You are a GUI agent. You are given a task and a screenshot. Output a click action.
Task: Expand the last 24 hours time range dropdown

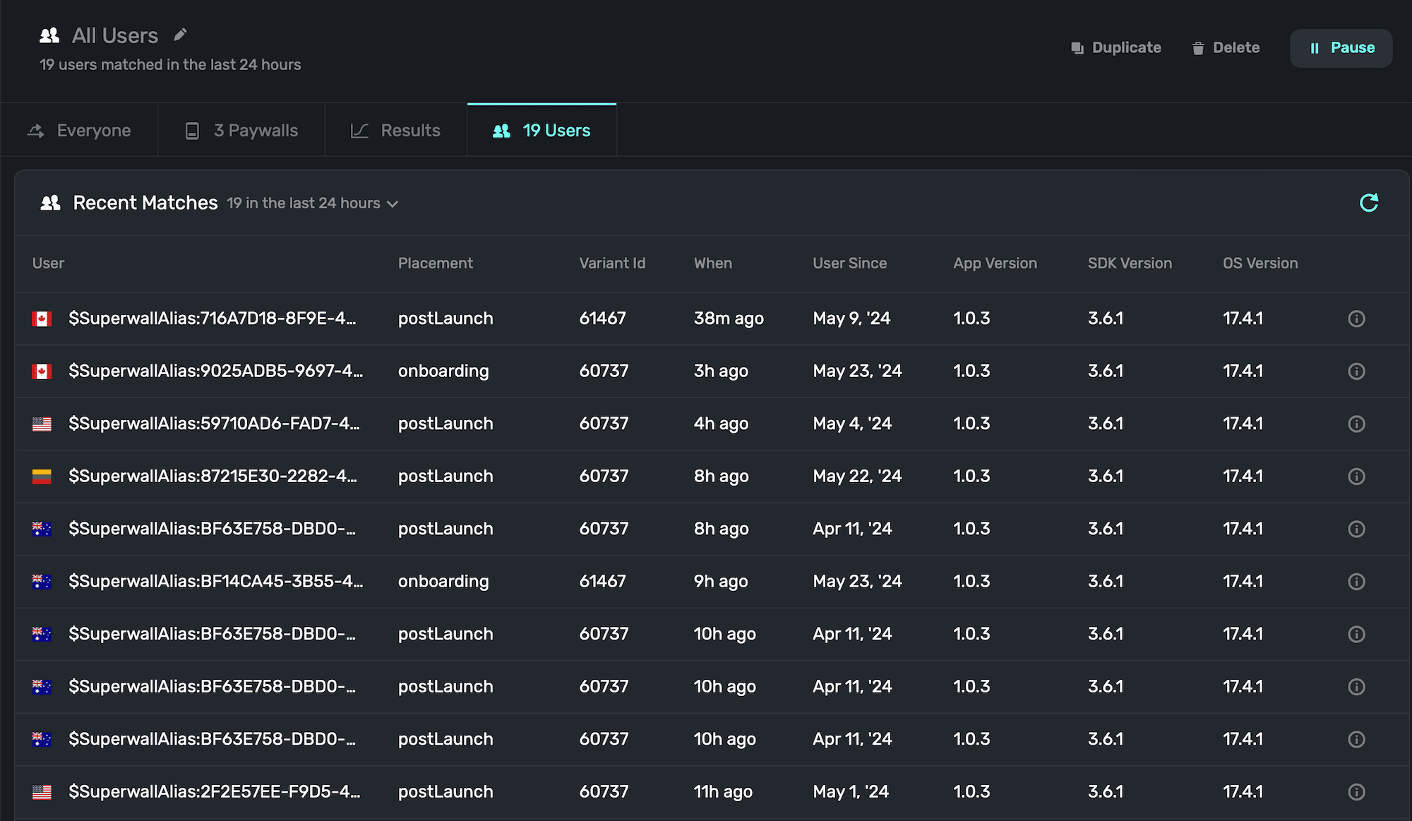[313, 203]
